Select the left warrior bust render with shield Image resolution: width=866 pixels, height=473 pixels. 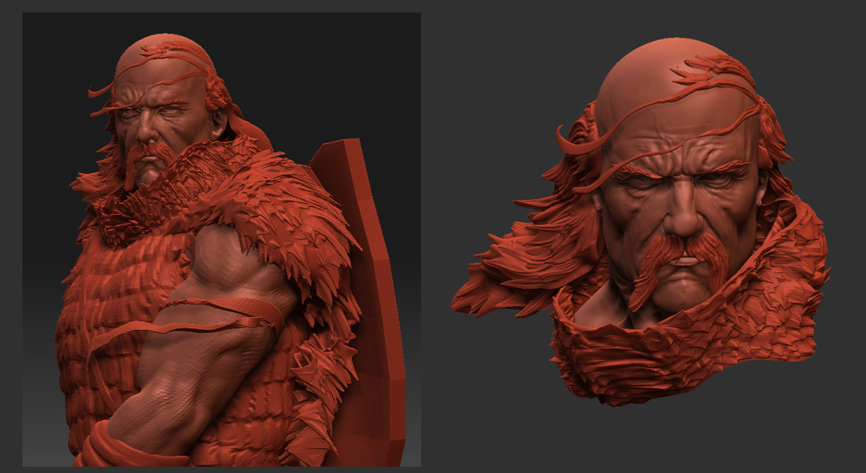click(221, 239)
